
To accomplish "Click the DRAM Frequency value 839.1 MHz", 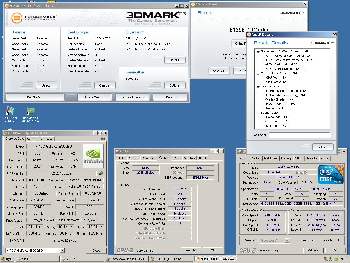I will point(180,189).
